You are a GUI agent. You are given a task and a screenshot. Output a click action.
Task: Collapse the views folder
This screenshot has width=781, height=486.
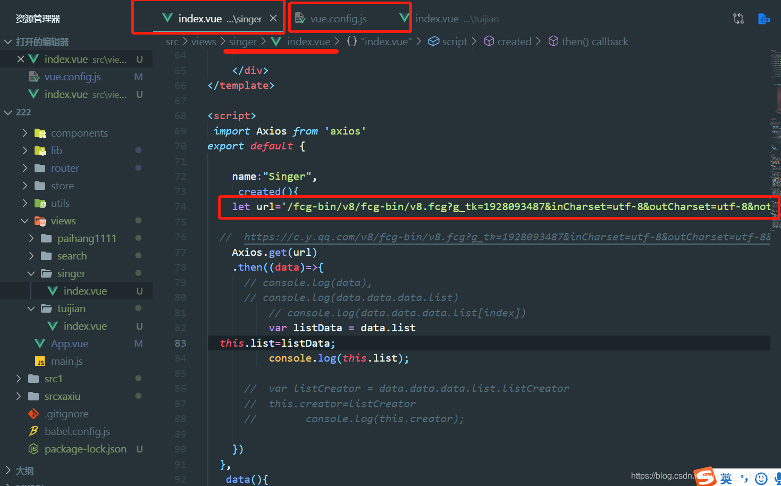(25, 221)
